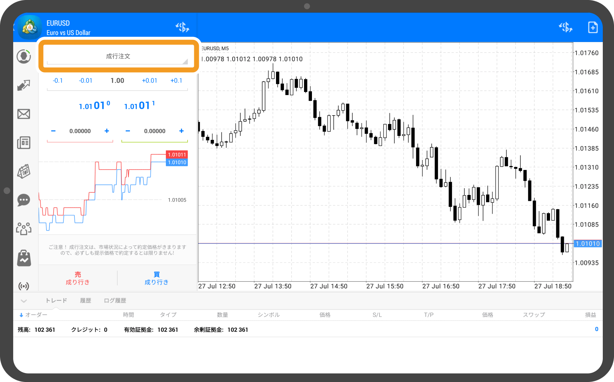The height and width of the screenshot is (382, 614).
Task: Tap the profit total 0 at right
Action: (x=597, y=329)
